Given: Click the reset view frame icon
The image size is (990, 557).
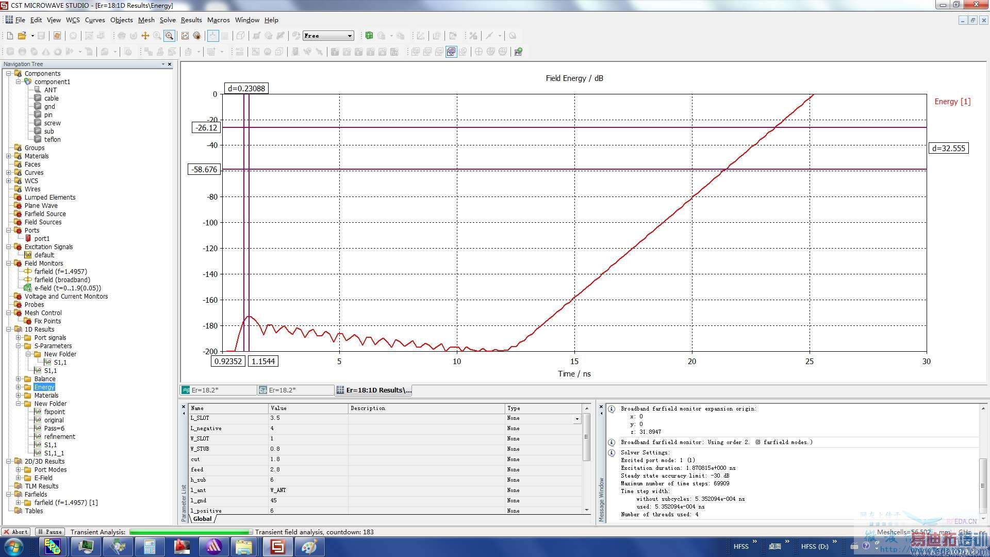Looking at the screenshot, I should point(185,36).
